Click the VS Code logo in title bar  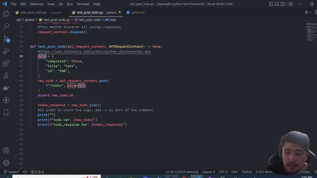click(x=4, y=4)
